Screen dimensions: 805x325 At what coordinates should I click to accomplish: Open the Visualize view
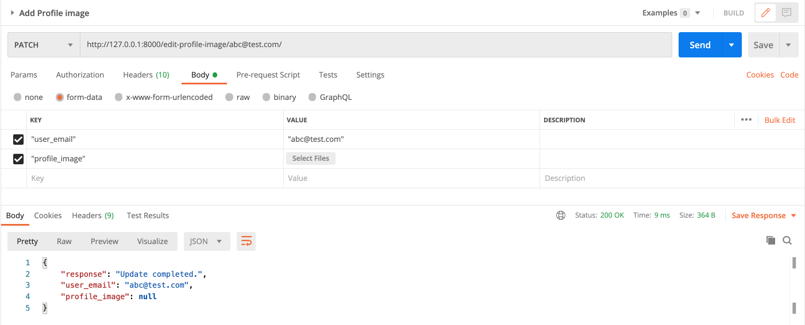152,241
